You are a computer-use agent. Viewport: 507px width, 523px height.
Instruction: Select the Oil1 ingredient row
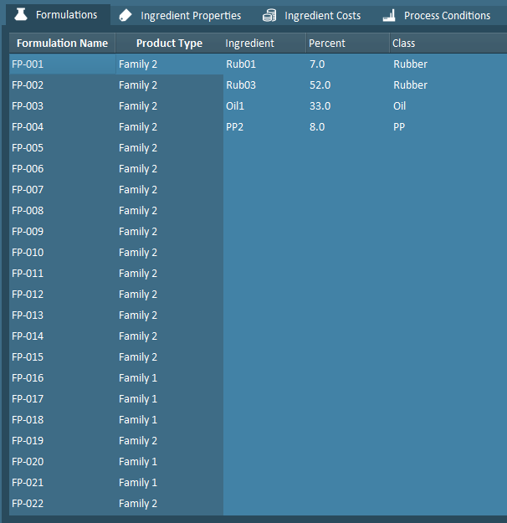click(x=235, y=106)
